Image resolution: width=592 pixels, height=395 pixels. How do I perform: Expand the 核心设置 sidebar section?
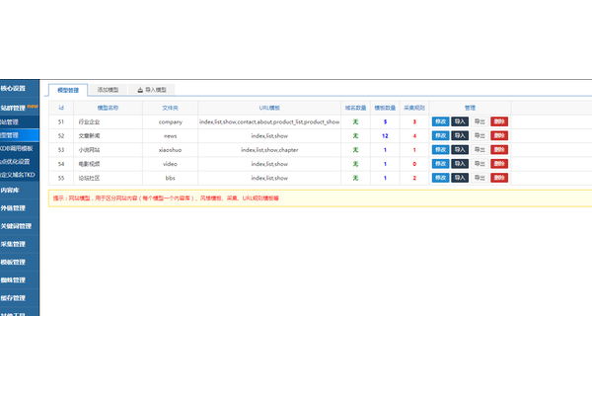pos(14,88)
